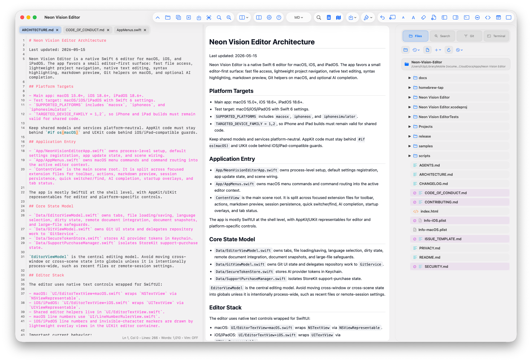The image size is (532, 362).
Task: Expand the scripts folder
Action: [410, 156]
